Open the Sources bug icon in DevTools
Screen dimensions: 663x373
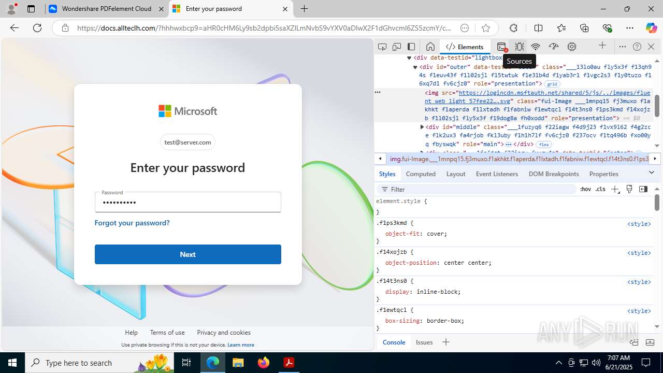pos(519,47)
